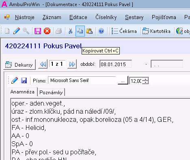
Task: Click the období start date field 08.01.2015
Action: (116, 64)
